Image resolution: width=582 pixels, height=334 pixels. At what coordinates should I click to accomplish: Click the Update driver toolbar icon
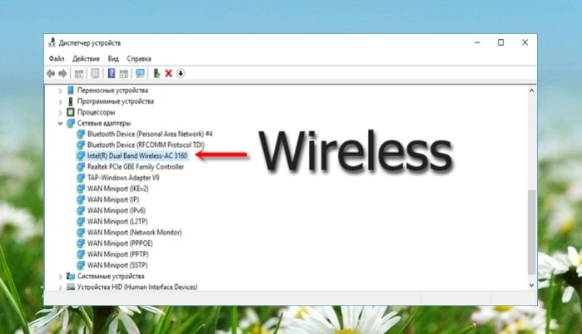(x=157, y=73)
